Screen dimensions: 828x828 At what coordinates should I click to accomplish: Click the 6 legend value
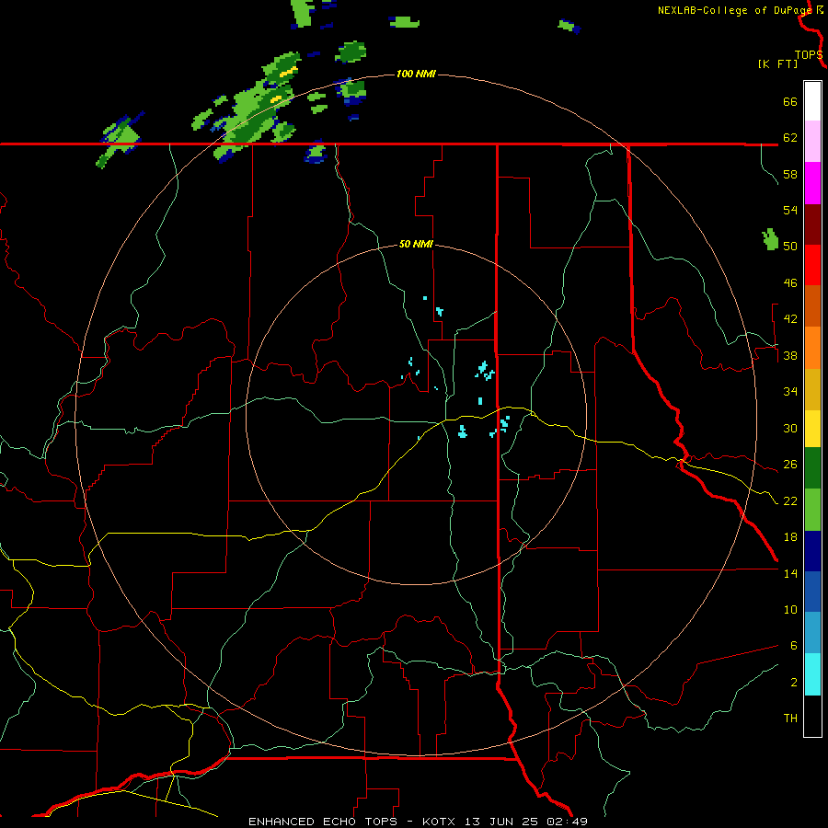tap(794, 646)
